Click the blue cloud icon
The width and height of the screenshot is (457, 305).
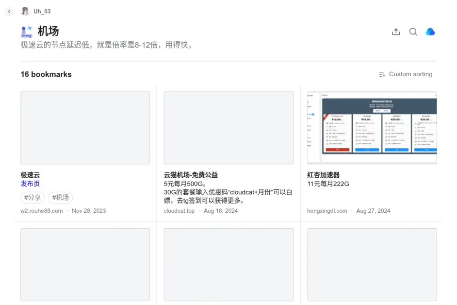[x=430, y=32]
